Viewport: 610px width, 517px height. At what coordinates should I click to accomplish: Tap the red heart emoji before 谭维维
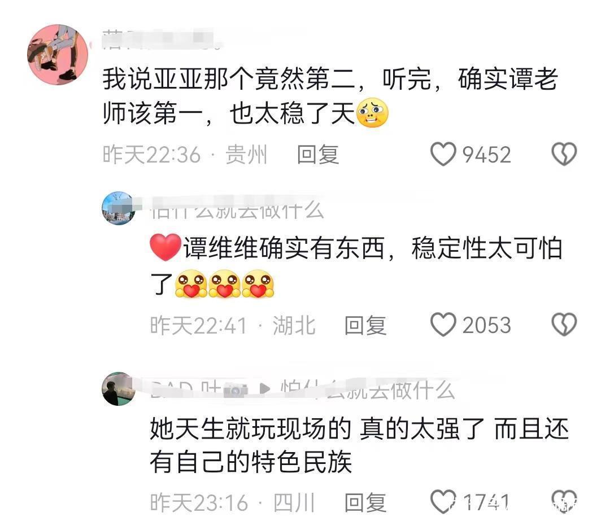click(165, 247)
